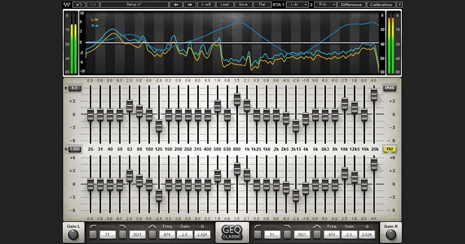
Task: Click the GEQ Classic logo badge
Action: click(232, 232)
